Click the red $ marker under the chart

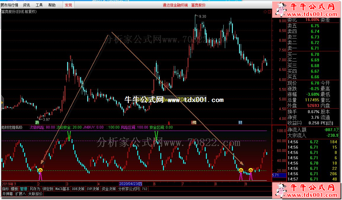[x=169, y=123]
